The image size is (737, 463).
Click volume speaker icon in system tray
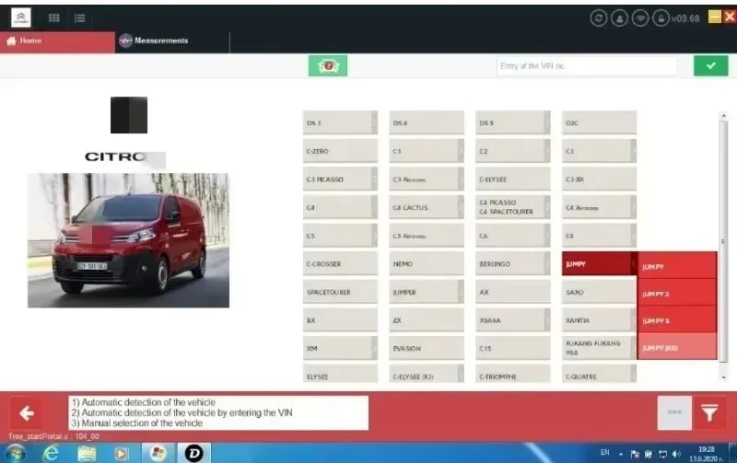tap(676, 454)
